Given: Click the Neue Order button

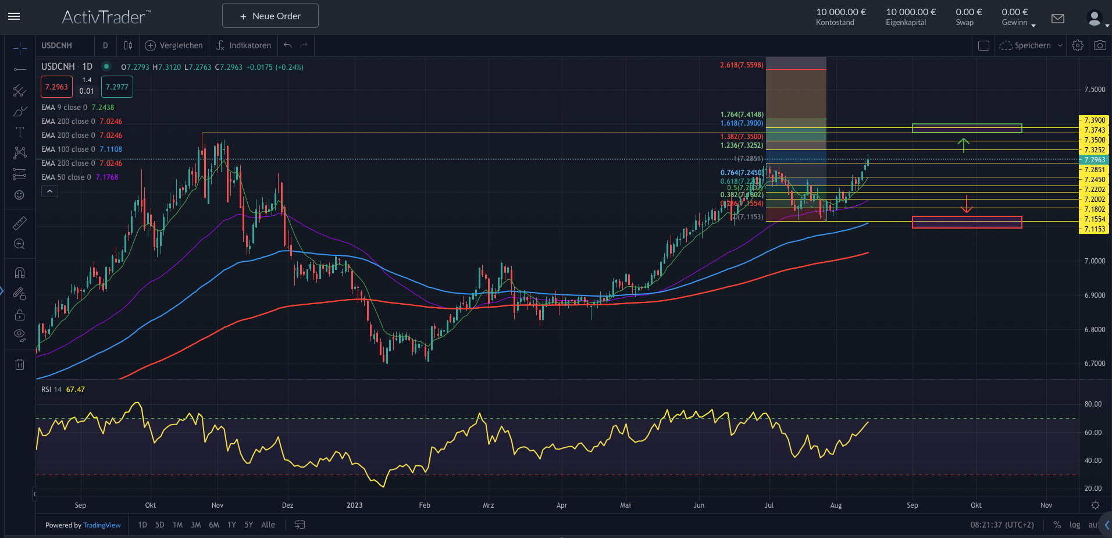Looking at the screenshot, I should click(x=270, y=16).
